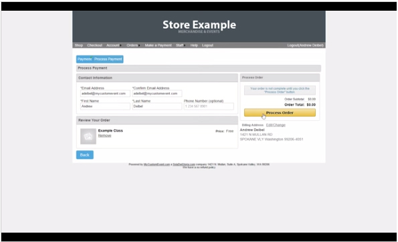The height and width of the screenshot is (242, 398).
Task: Open the Checkout menu item
Action: coord(94,45)
